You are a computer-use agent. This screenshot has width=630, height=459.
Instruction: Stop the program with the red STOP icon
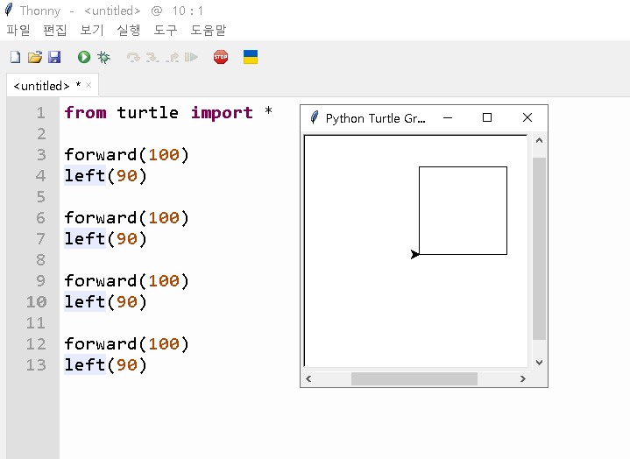coord(221,57)
